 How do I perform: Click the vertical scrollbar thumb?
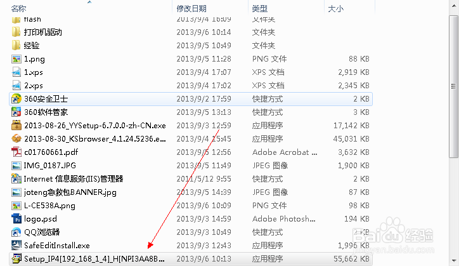(454, 86)
